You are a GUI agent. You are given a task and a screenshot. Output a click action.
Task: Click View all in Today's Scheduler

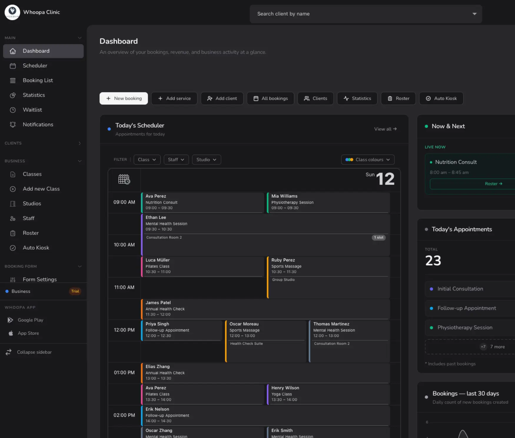point(385,129)
